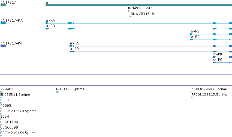Select the CG14317 gene feature bar

tap(4, 5)
